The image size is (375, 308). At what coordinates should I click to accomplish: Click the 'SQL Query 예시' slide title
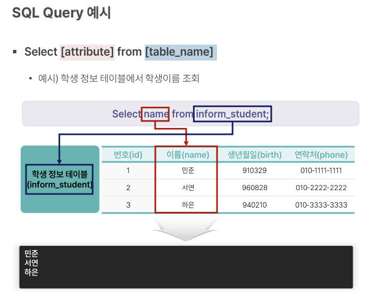tap(61, 13)
